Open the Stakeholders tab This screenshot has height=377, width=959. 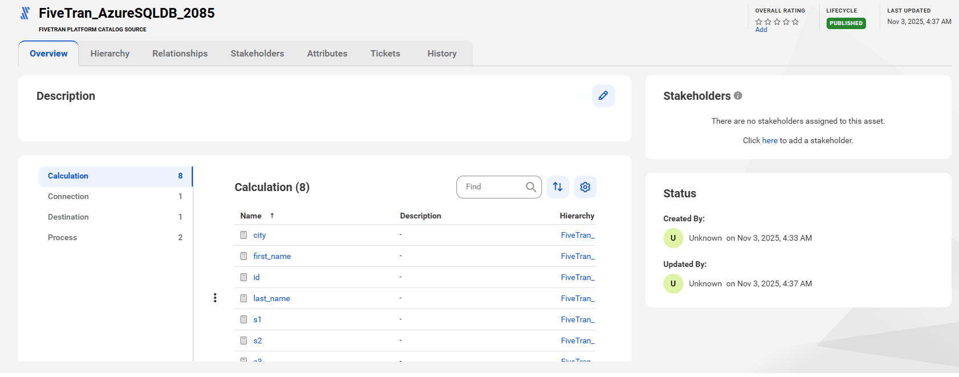257,54
